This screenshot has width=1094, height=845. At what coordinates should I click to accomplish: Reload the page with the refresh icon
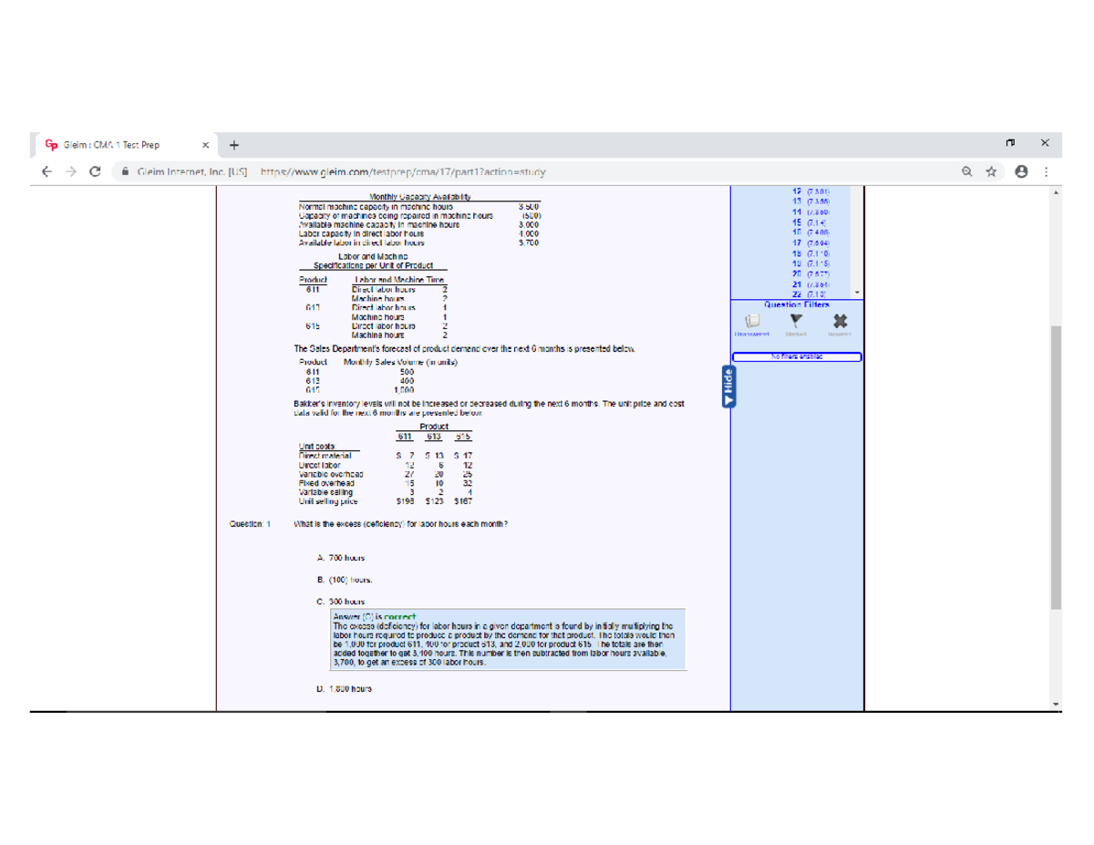[96, 170]
